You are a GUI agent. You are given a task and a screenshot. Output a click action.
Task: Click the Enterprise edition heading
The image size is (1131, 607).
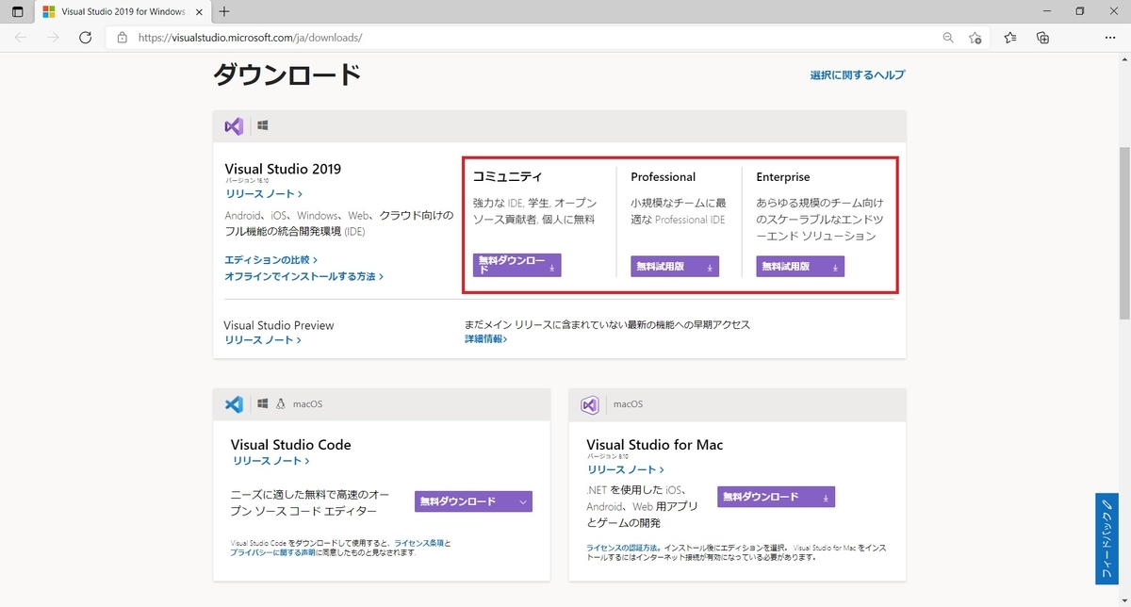click(782, 176)
